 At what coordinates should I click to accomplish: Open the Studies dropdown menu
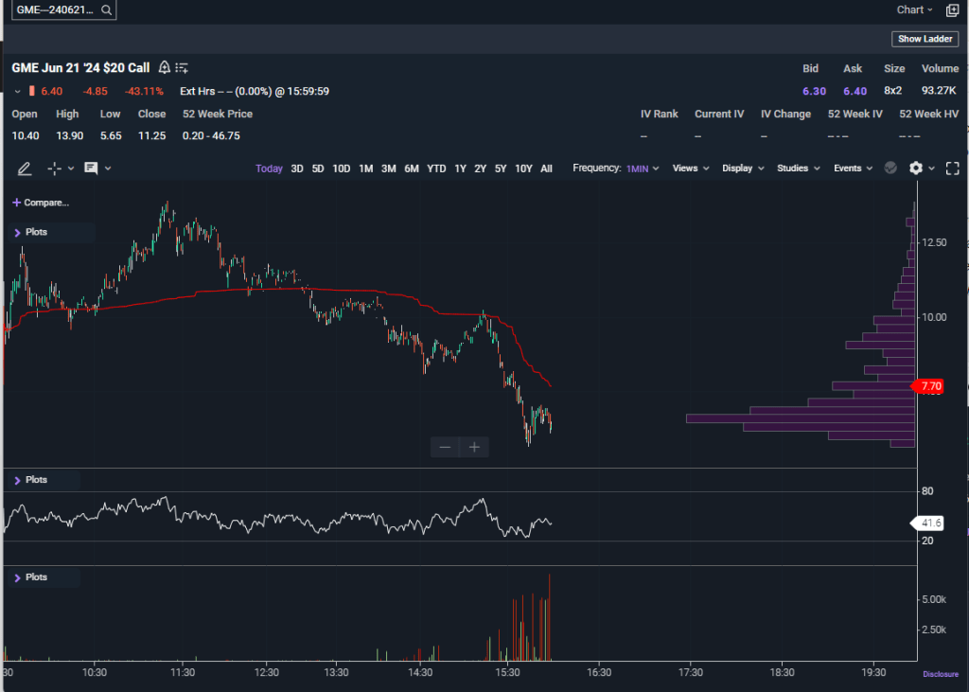798,169
